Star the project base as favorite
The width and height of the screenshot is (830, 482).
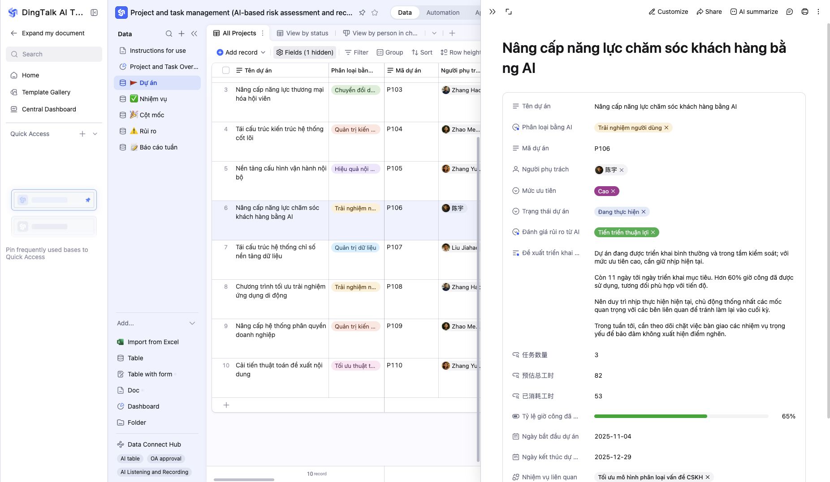pyautogui.click(x=375, y=13)
